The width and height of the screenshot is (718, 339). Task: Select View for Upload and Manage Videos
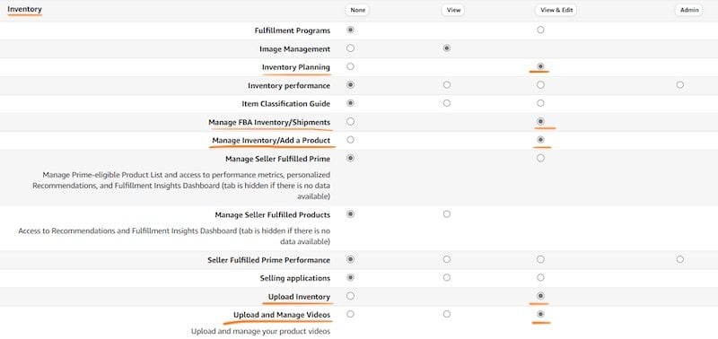446,314
